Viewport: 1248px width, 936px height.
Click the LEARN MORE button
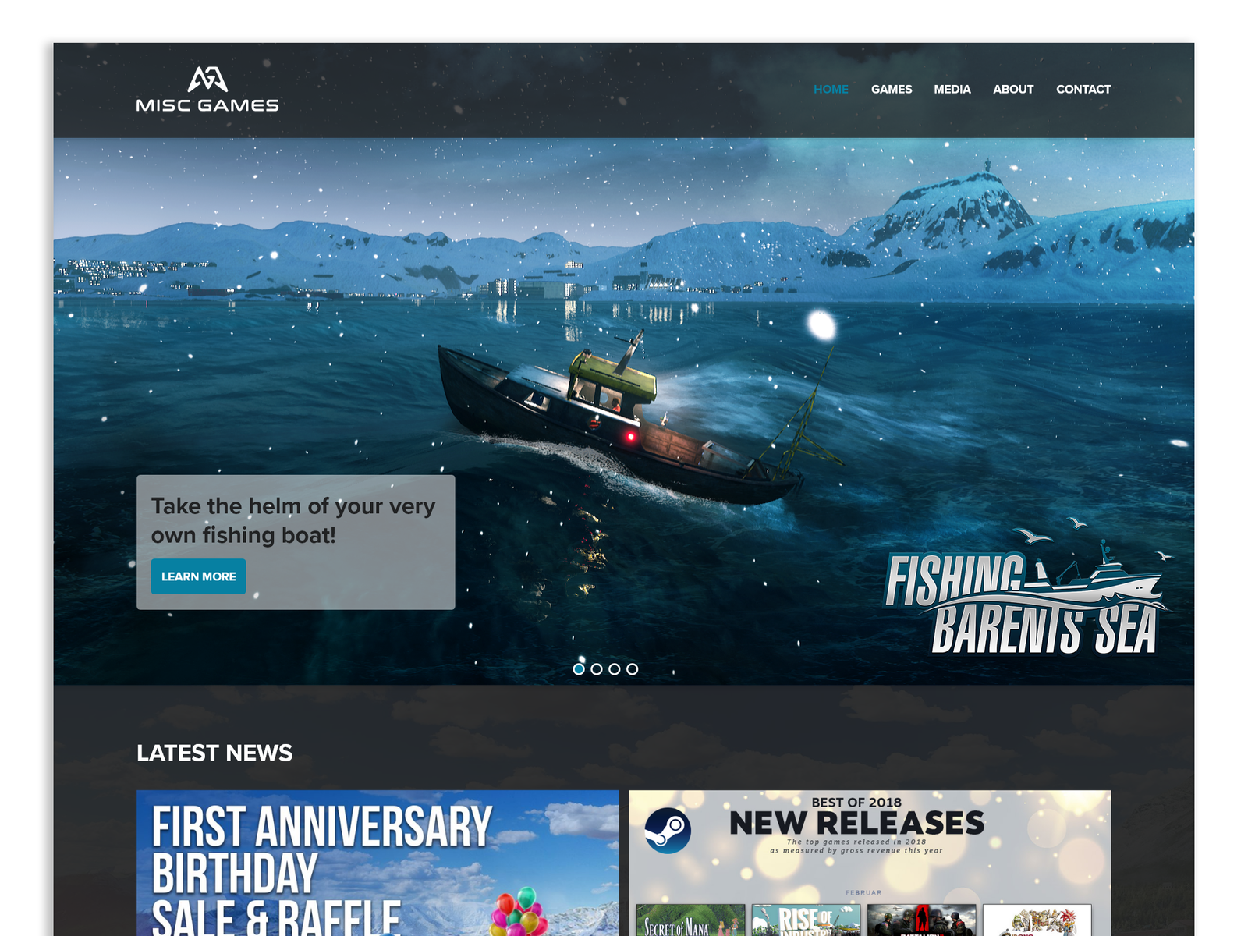[198, 576]
